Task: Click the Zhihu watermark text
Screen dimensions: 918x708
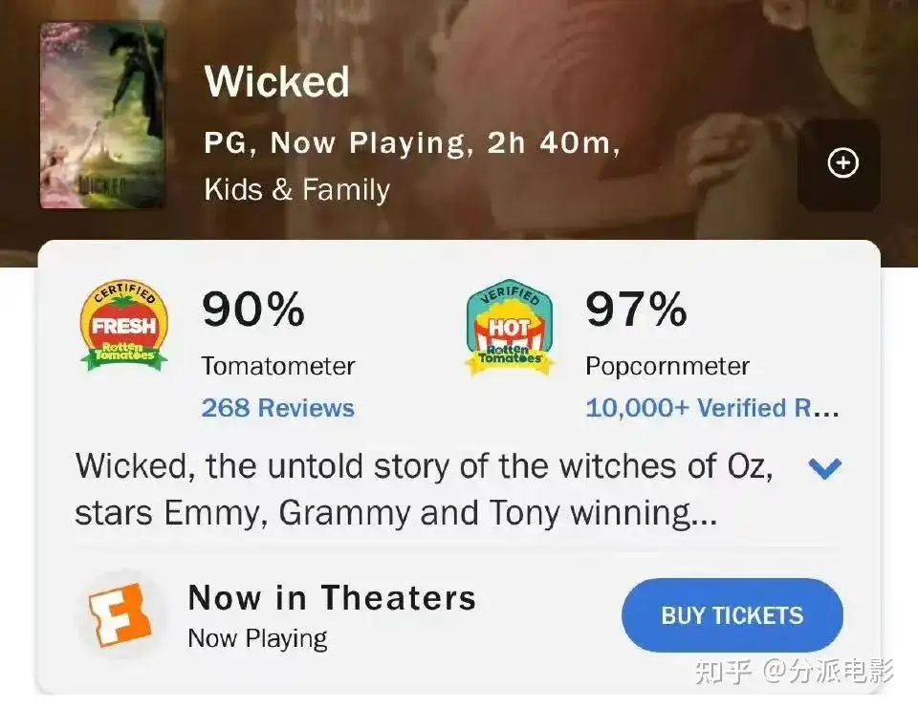Action: tap(795, 671)
